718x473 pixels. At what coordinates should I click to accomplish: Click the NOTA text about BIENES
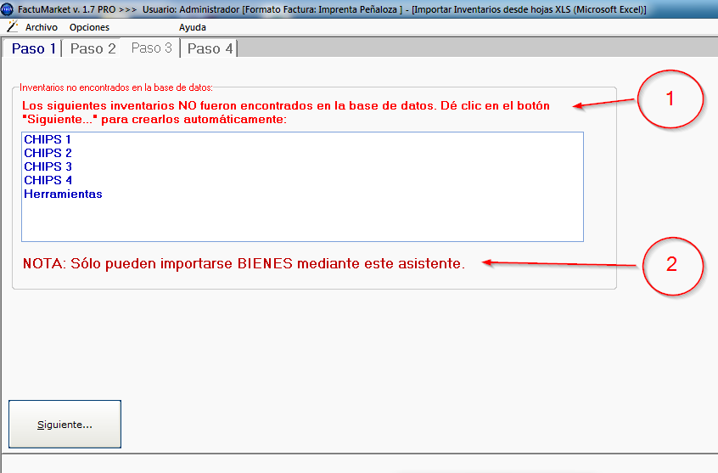[244, 263]
